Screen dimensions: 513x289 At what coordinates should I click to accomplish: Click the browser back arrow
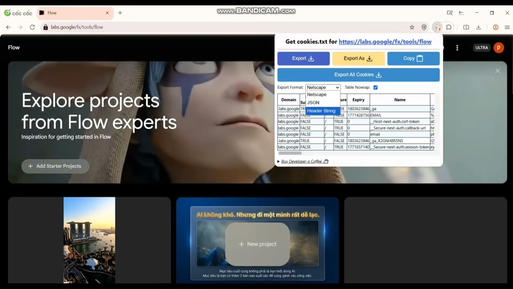pyautogui.click(x=8, y=27)
